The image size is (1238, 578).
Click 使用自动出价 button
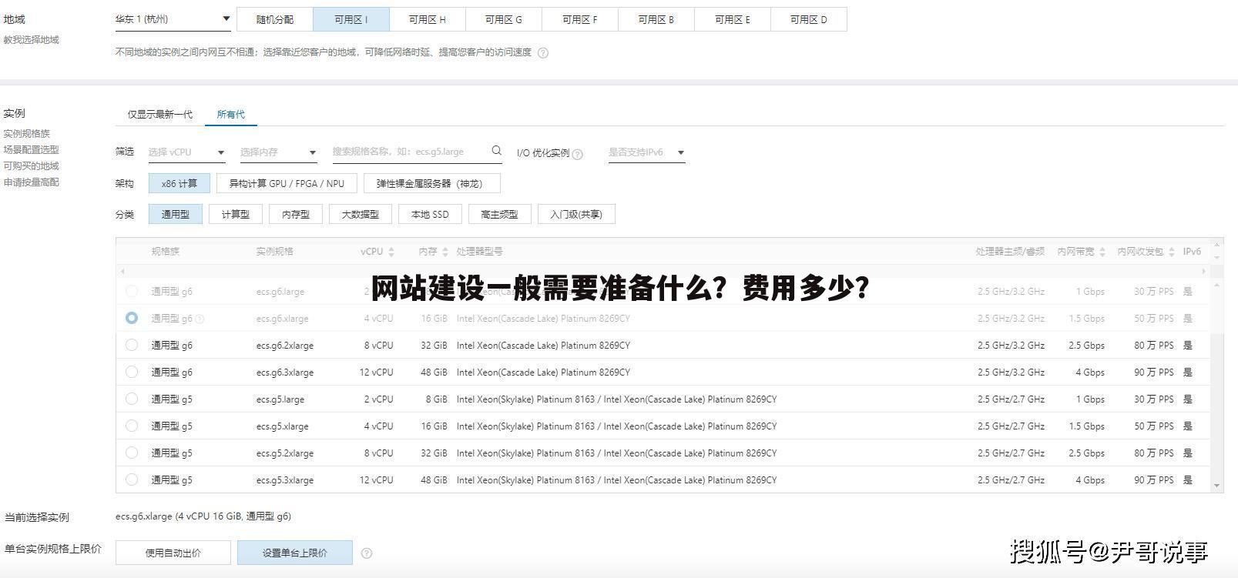point(173,553)
